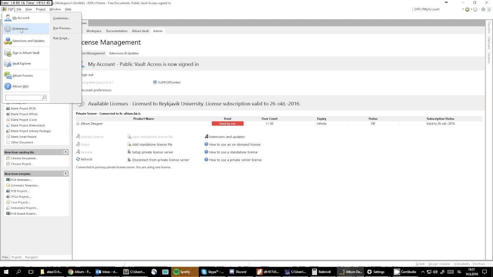Open Altium Wiki menu entry

point(20,86)
